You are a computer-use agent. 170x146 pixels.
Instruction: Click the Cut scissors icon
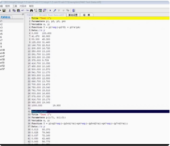10,11
